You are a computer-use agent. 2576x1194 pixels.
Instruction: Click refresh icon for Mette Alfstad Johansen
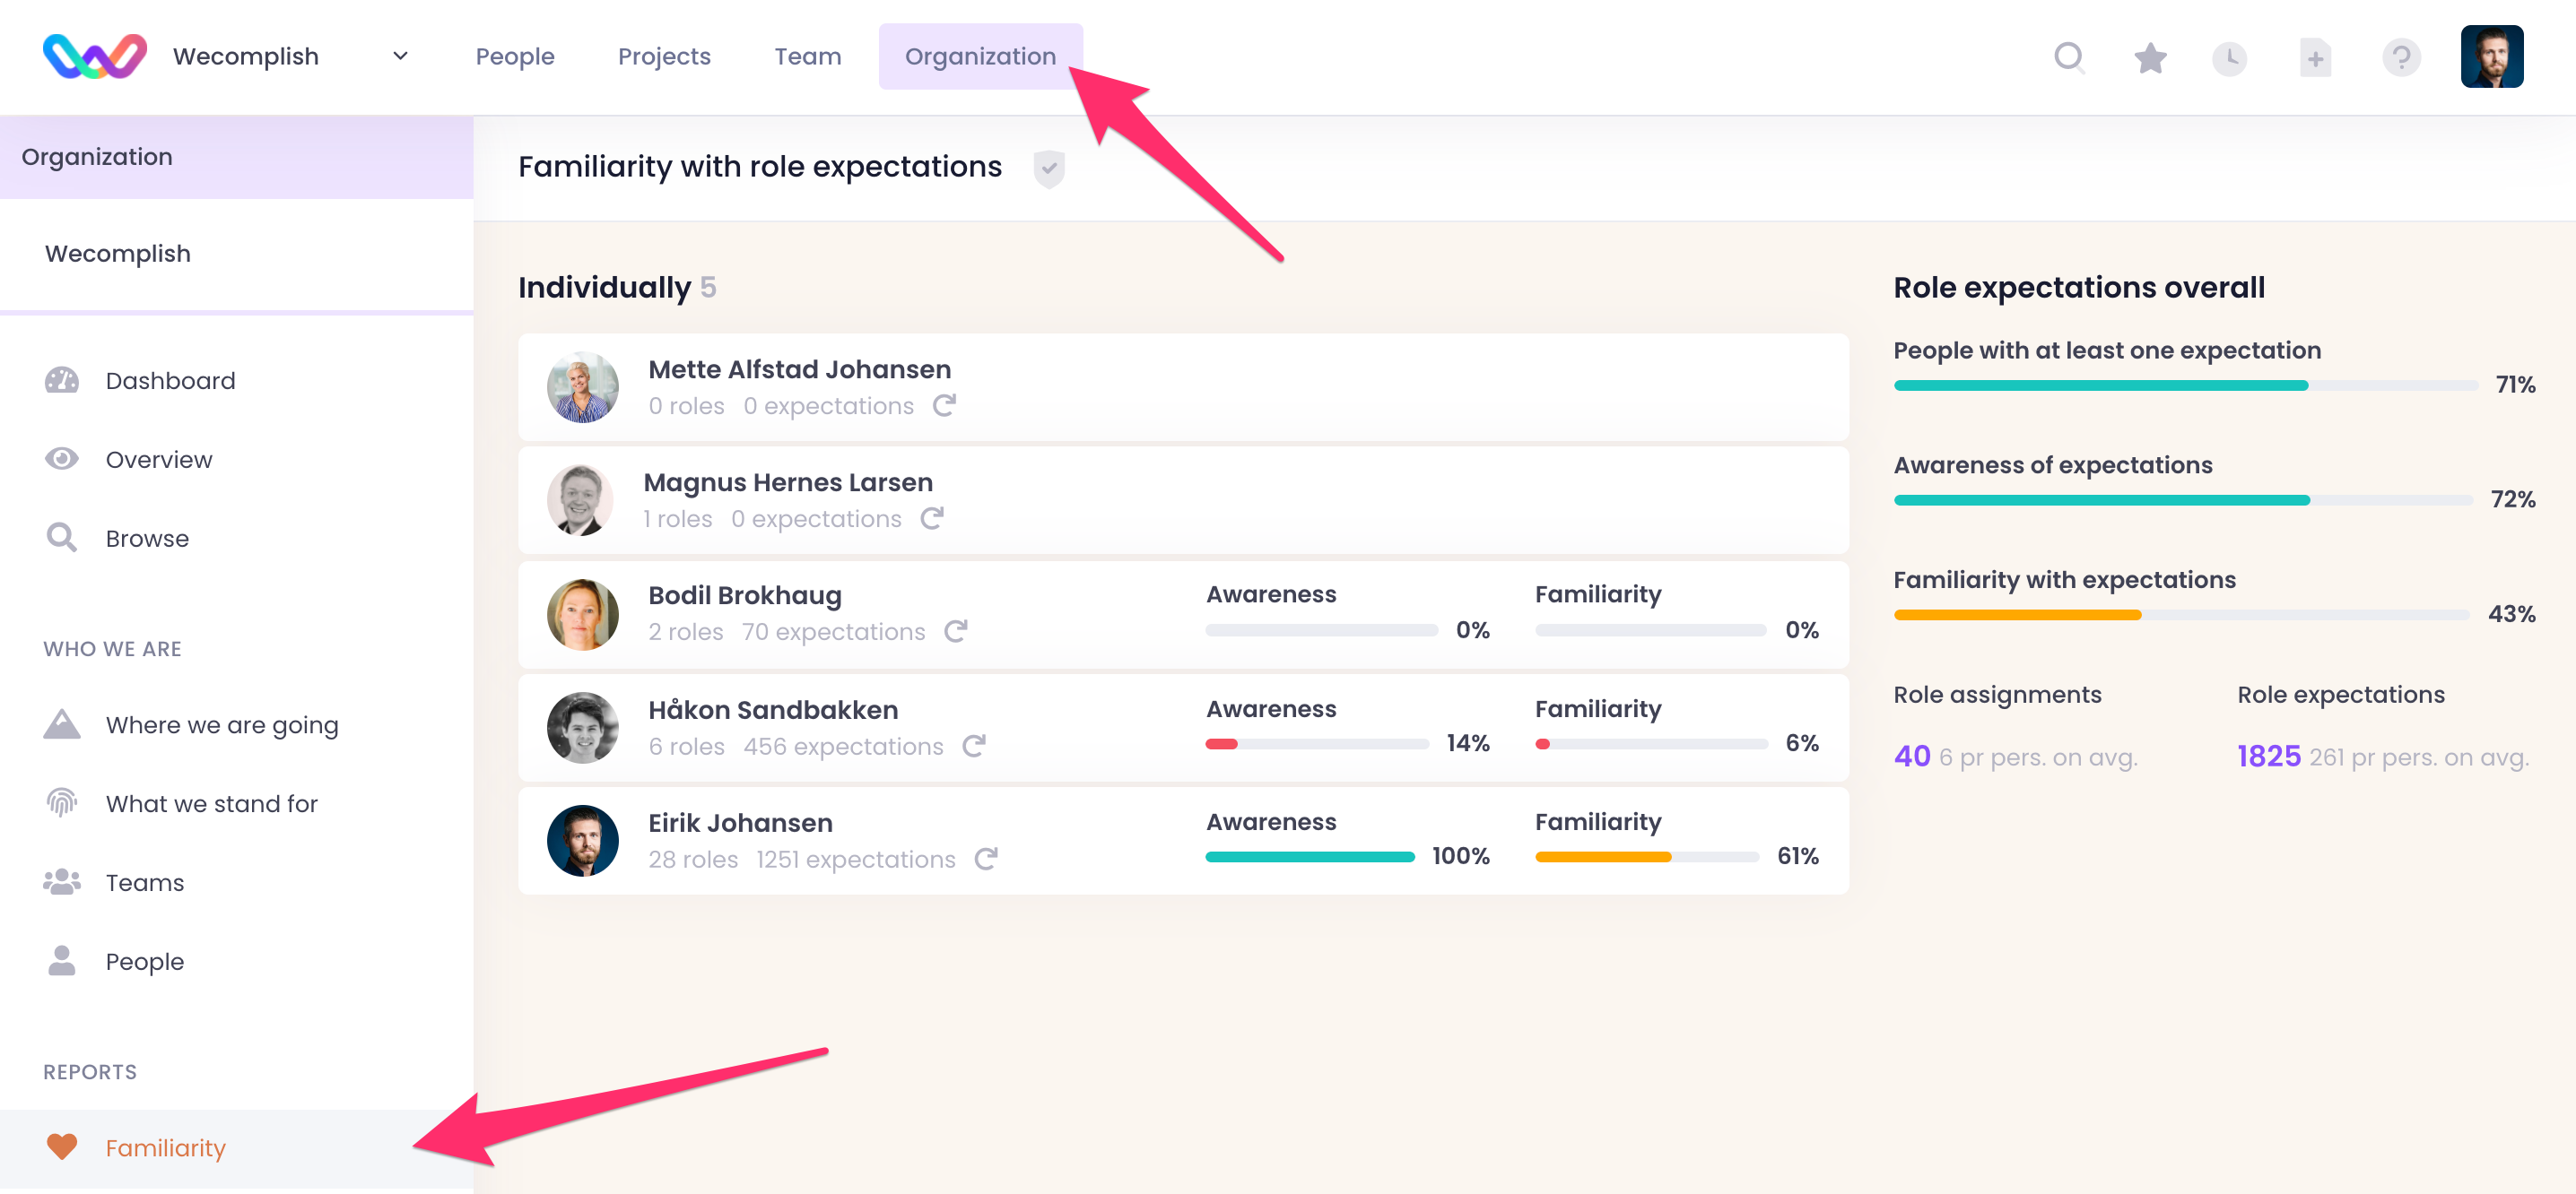(x=944, y=404)
